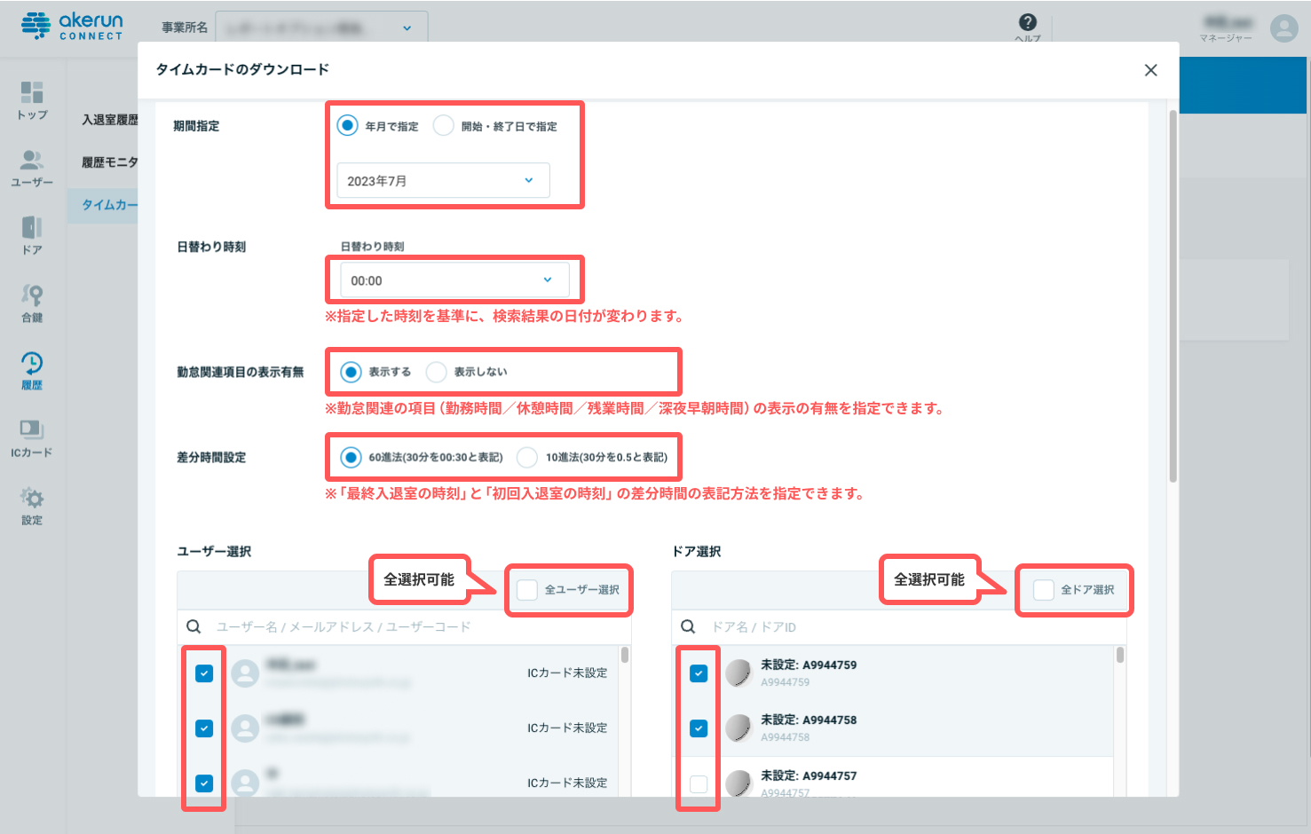Image resolution: width=1311 pixels, height=834 pixels.
Task: Switch to 履歴モニター menu item
Action: [109, 162]
